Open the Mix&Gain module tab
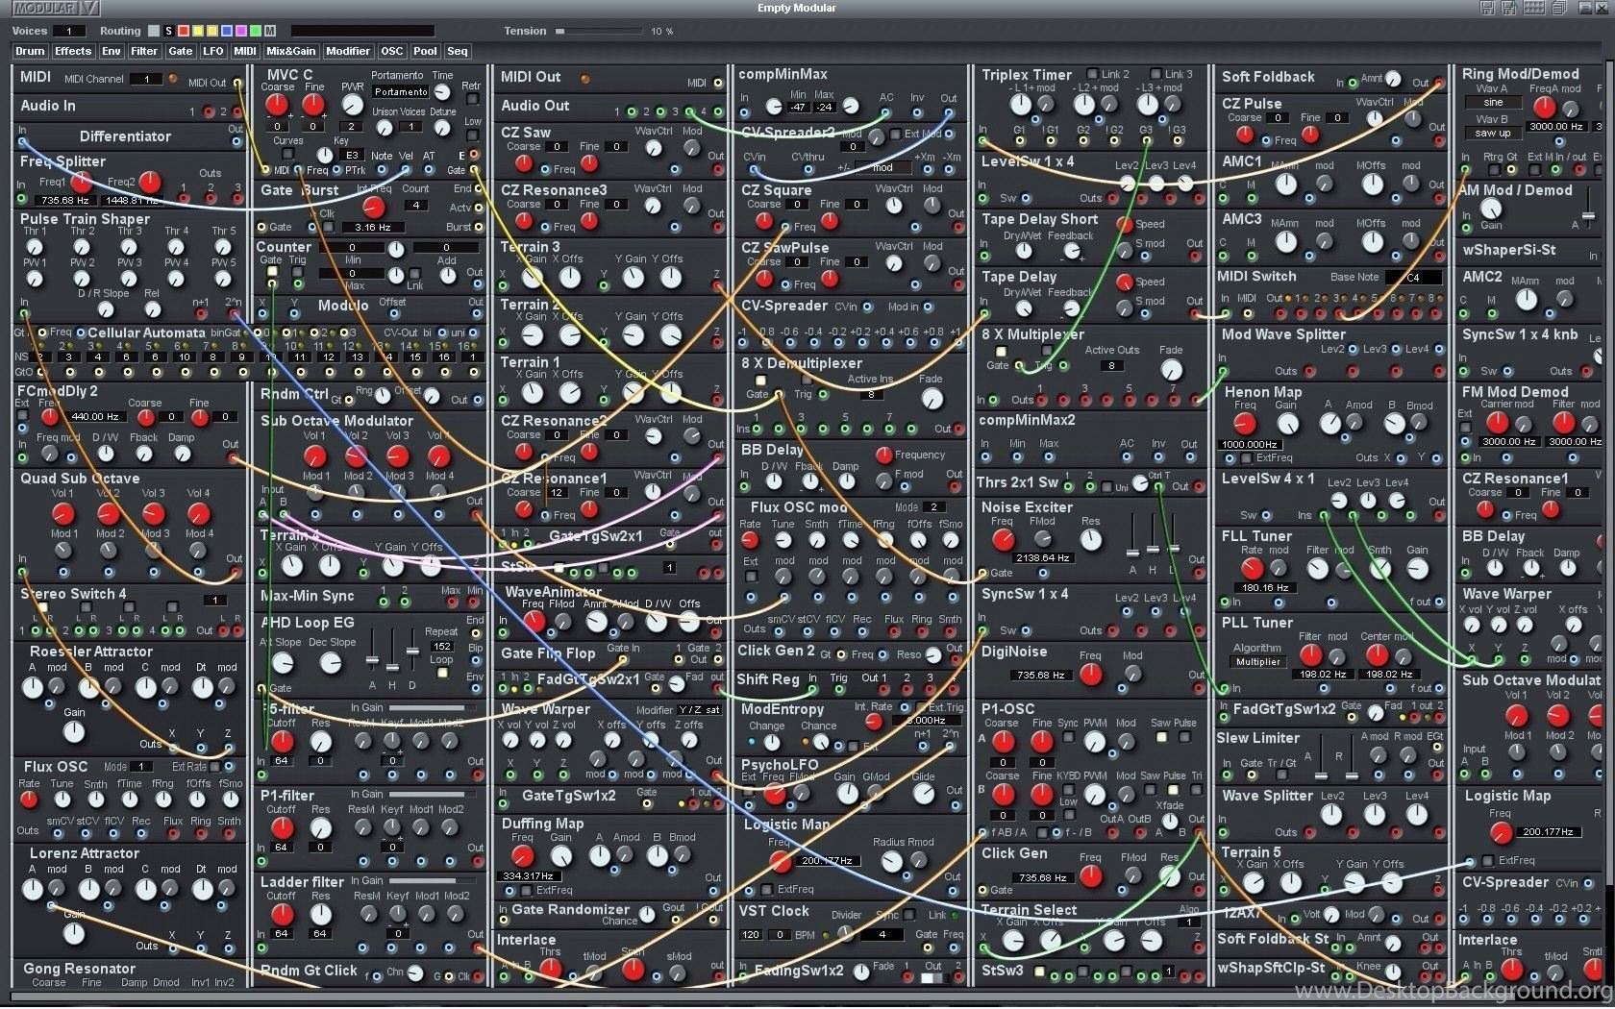 291,52
